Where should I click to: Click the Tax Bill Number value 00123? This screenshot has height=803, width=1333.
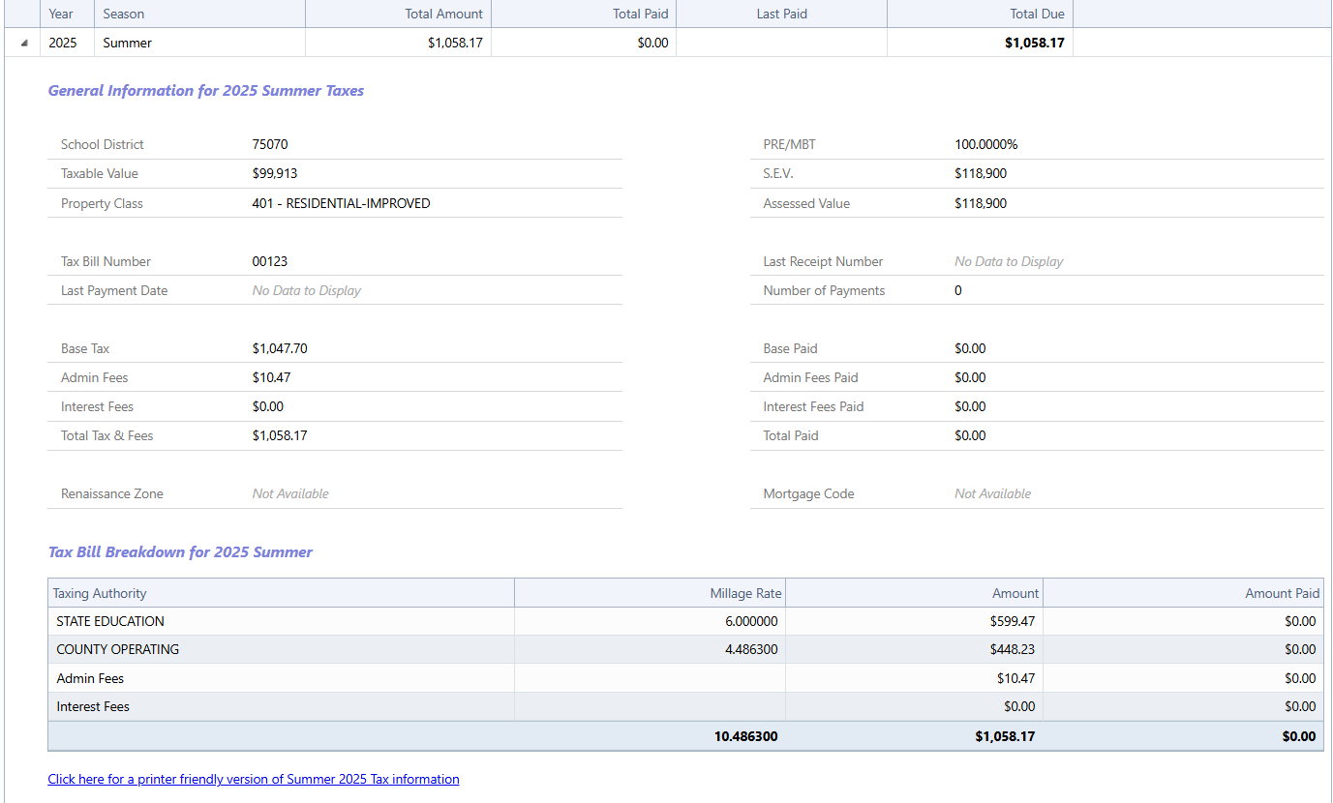click(270, 261)
